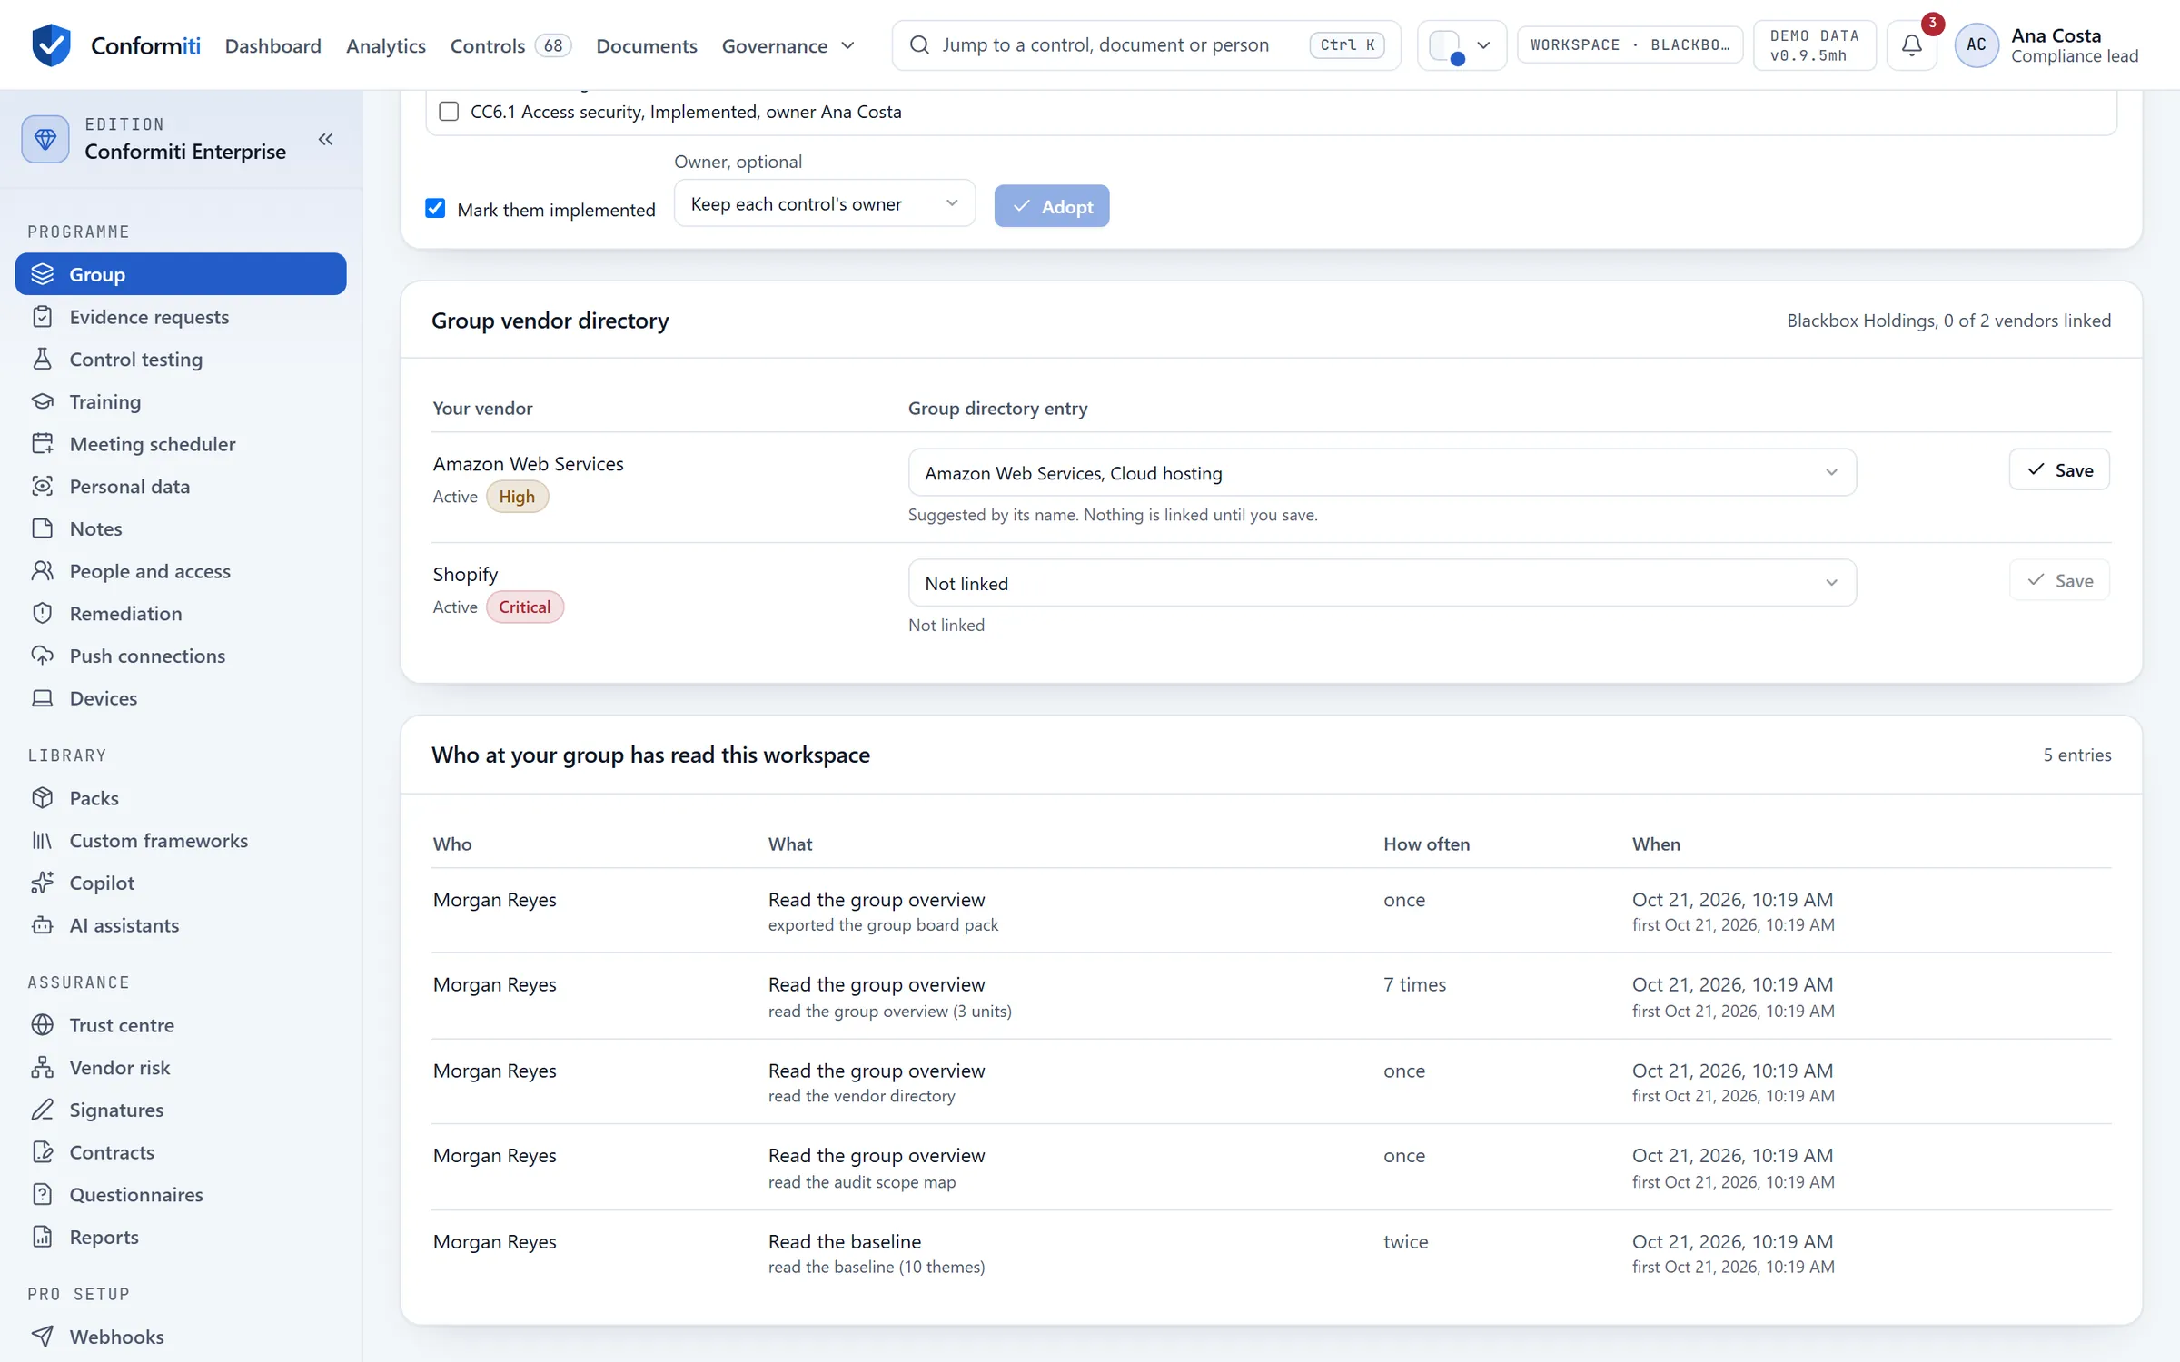Viewport: 2180px width, 1362px height.
Task: Open Push connections cloud upload icon
Action: pos(43,656)
